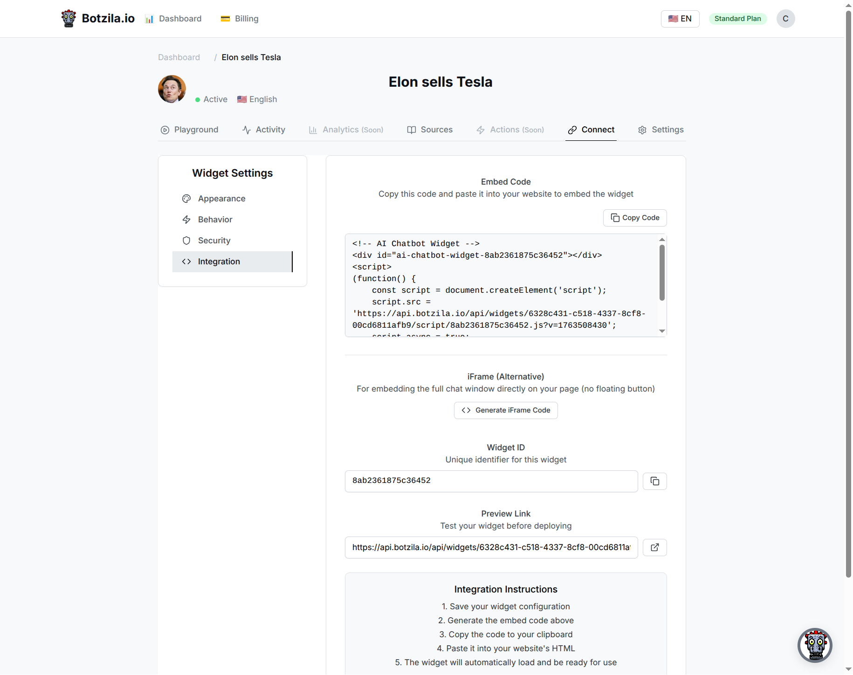Open Appearance widget settings

pos(233,199)
